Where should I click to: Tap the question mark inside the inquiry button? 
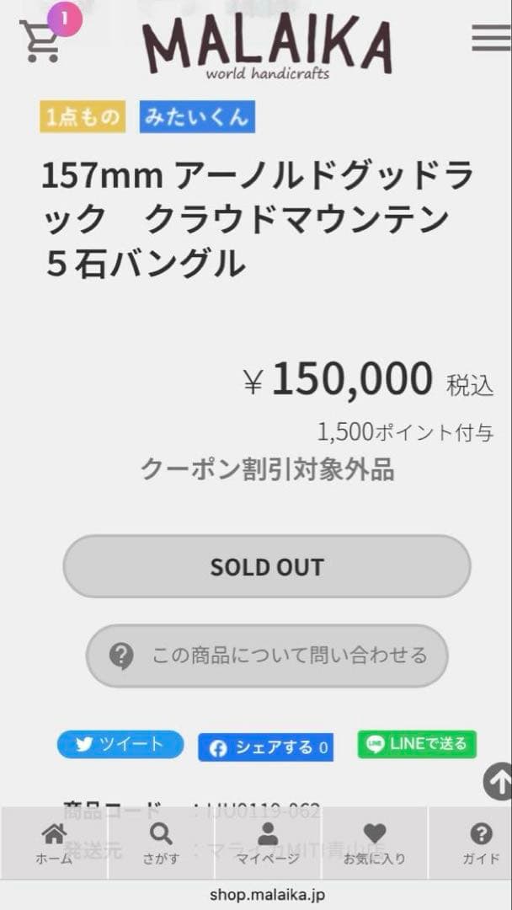coord(120,655)
